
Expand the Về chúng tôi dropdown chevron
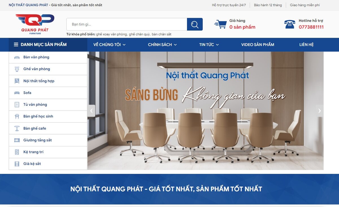124,45
